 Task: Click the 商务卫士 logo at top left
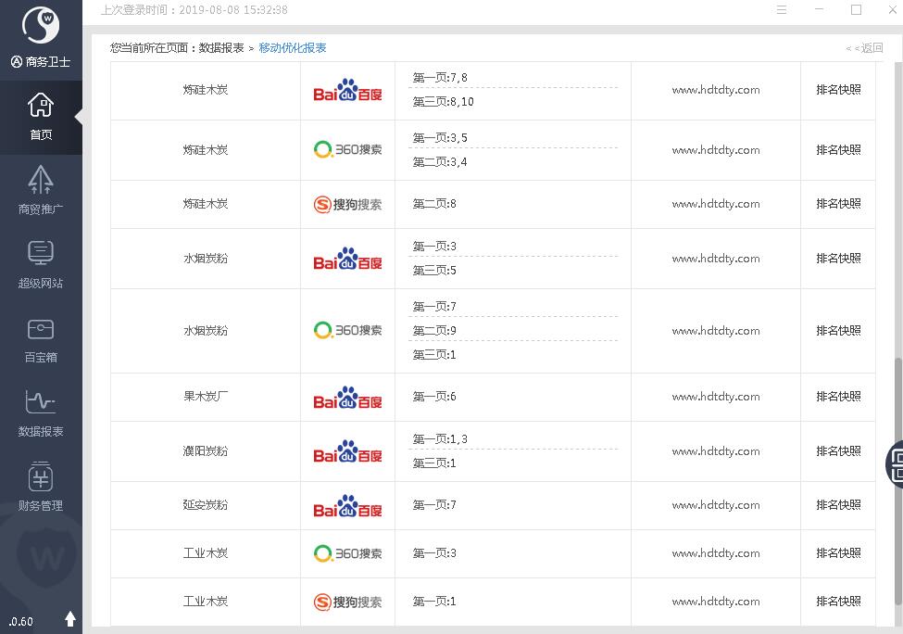pos(41,28)
